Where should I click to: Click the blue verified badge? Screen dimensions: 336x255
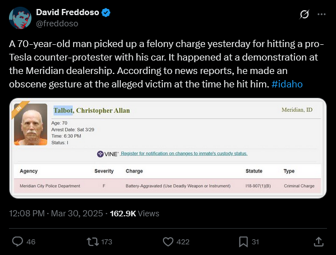[106, 12]
